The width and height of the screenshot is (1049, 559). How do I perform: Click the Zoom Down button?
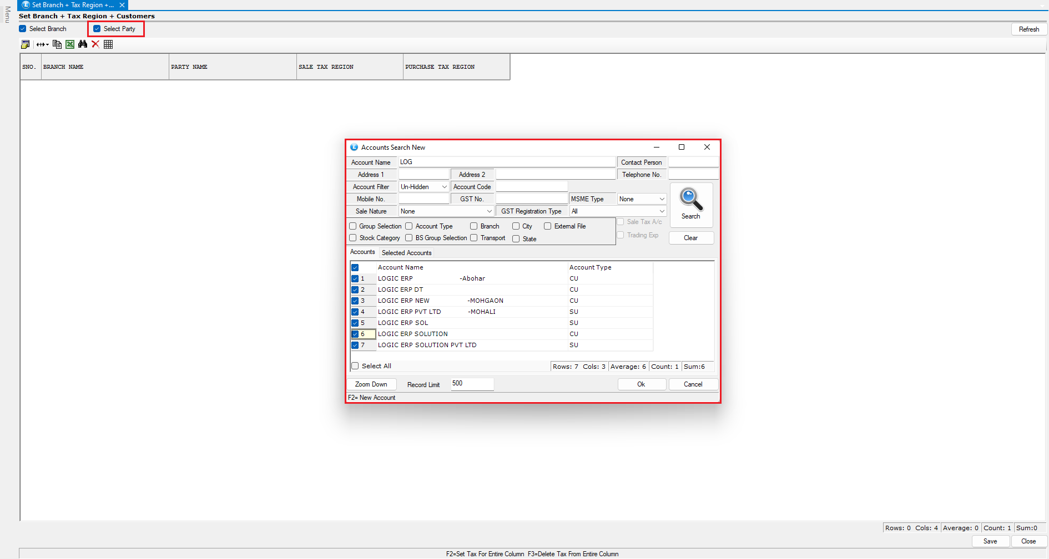coord(371,384)
